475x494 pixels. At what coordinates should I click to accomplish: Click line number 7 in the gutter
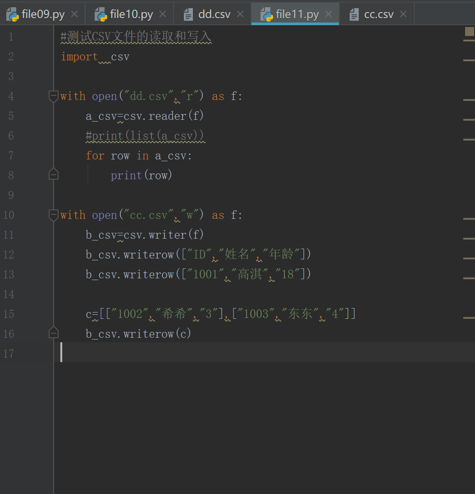[x=11, y=156]
